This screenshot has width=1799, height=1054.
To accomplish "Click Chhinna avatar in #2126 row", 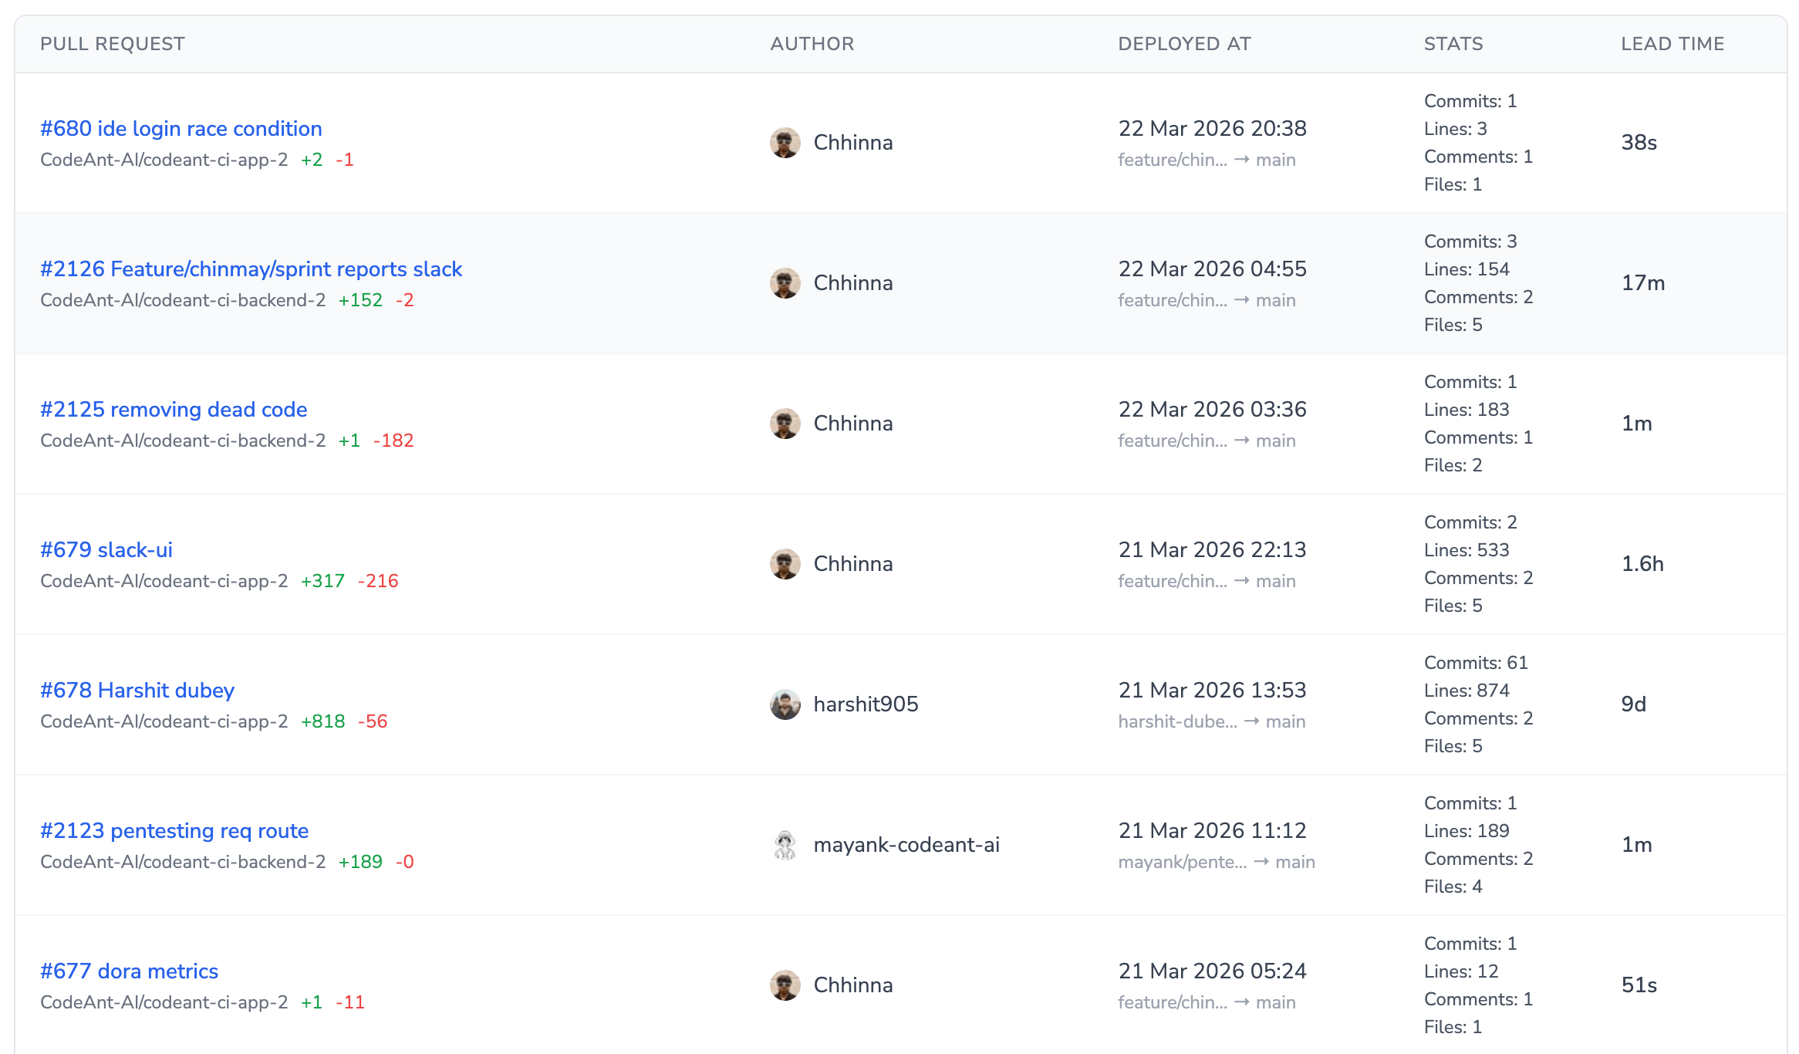I will coord(785,283).
